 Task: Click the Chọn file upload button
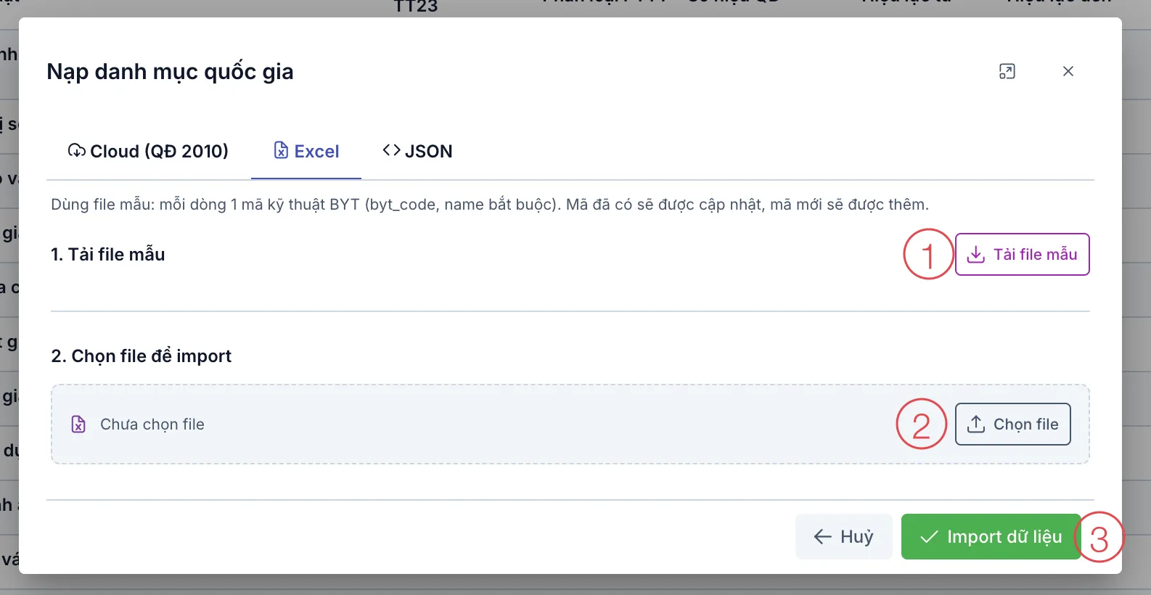coord(1012,424)
